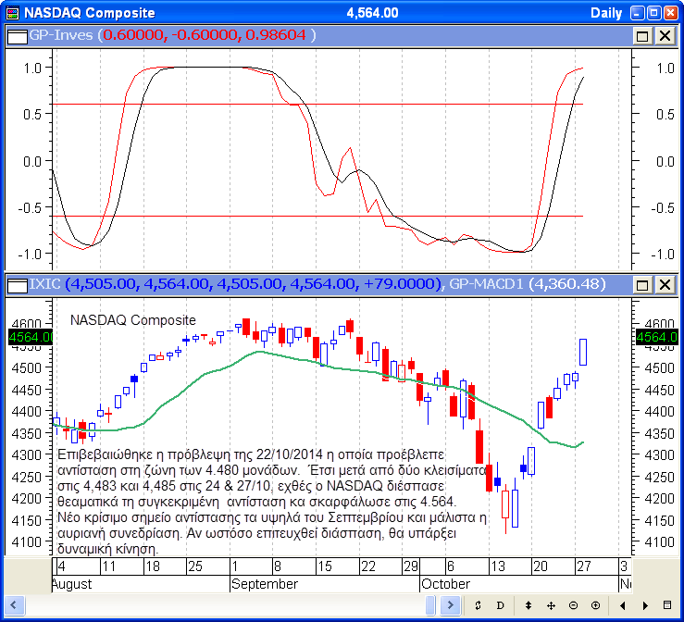Click the September label on date axis
The image size is (684, 622).
265,584
